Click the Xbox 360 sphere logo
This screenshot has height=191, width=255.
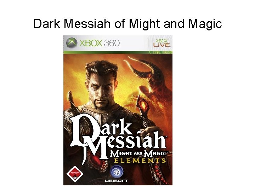click(72, 43)
